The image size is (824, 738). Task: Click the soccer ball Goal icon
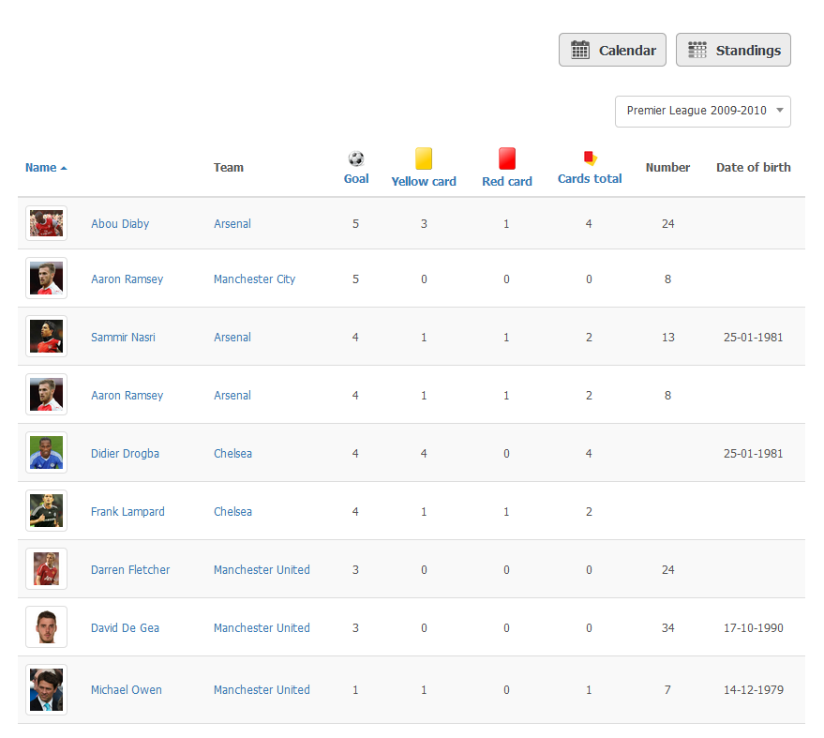(x=356, y=158)
